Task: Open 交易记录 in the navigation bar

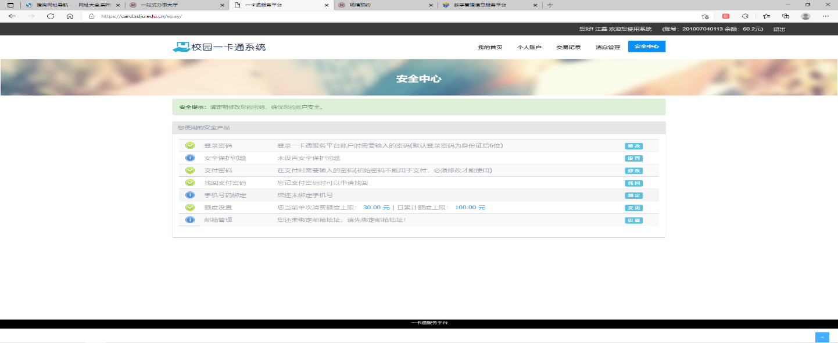Action: 568,47
